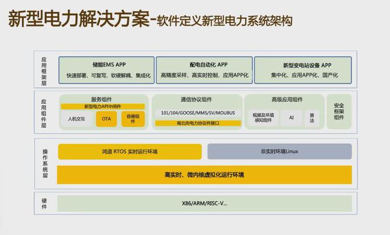
Task: Click text 快速部署、可复写、软硬解耦、集成化
Action: (109, 76)
